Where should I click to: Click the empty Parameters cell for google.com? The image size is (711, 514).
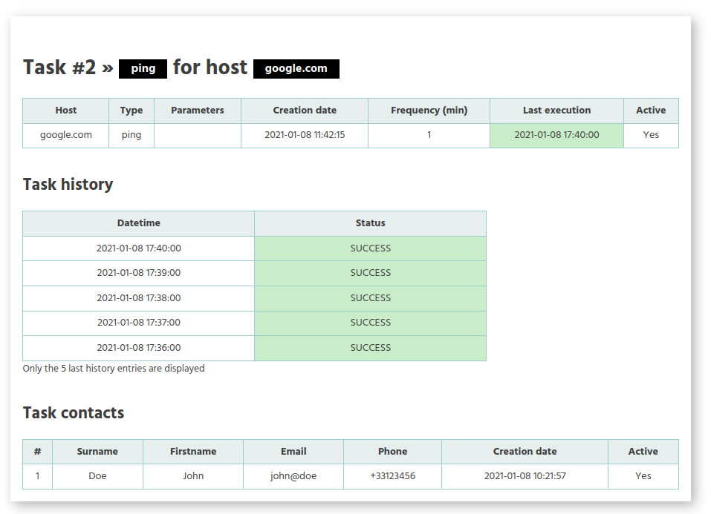(197, 135)
